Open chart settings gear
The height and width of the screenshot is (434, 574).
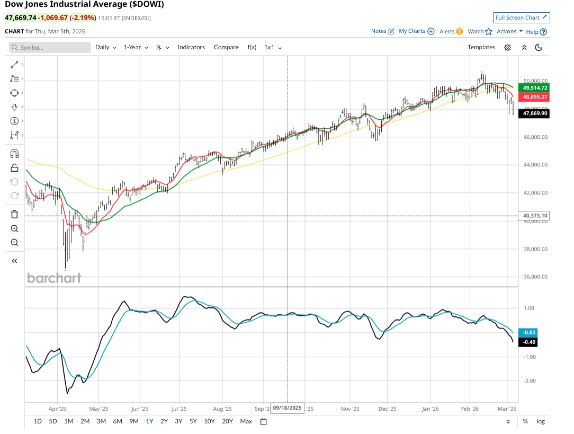click(x=507, y=48)
